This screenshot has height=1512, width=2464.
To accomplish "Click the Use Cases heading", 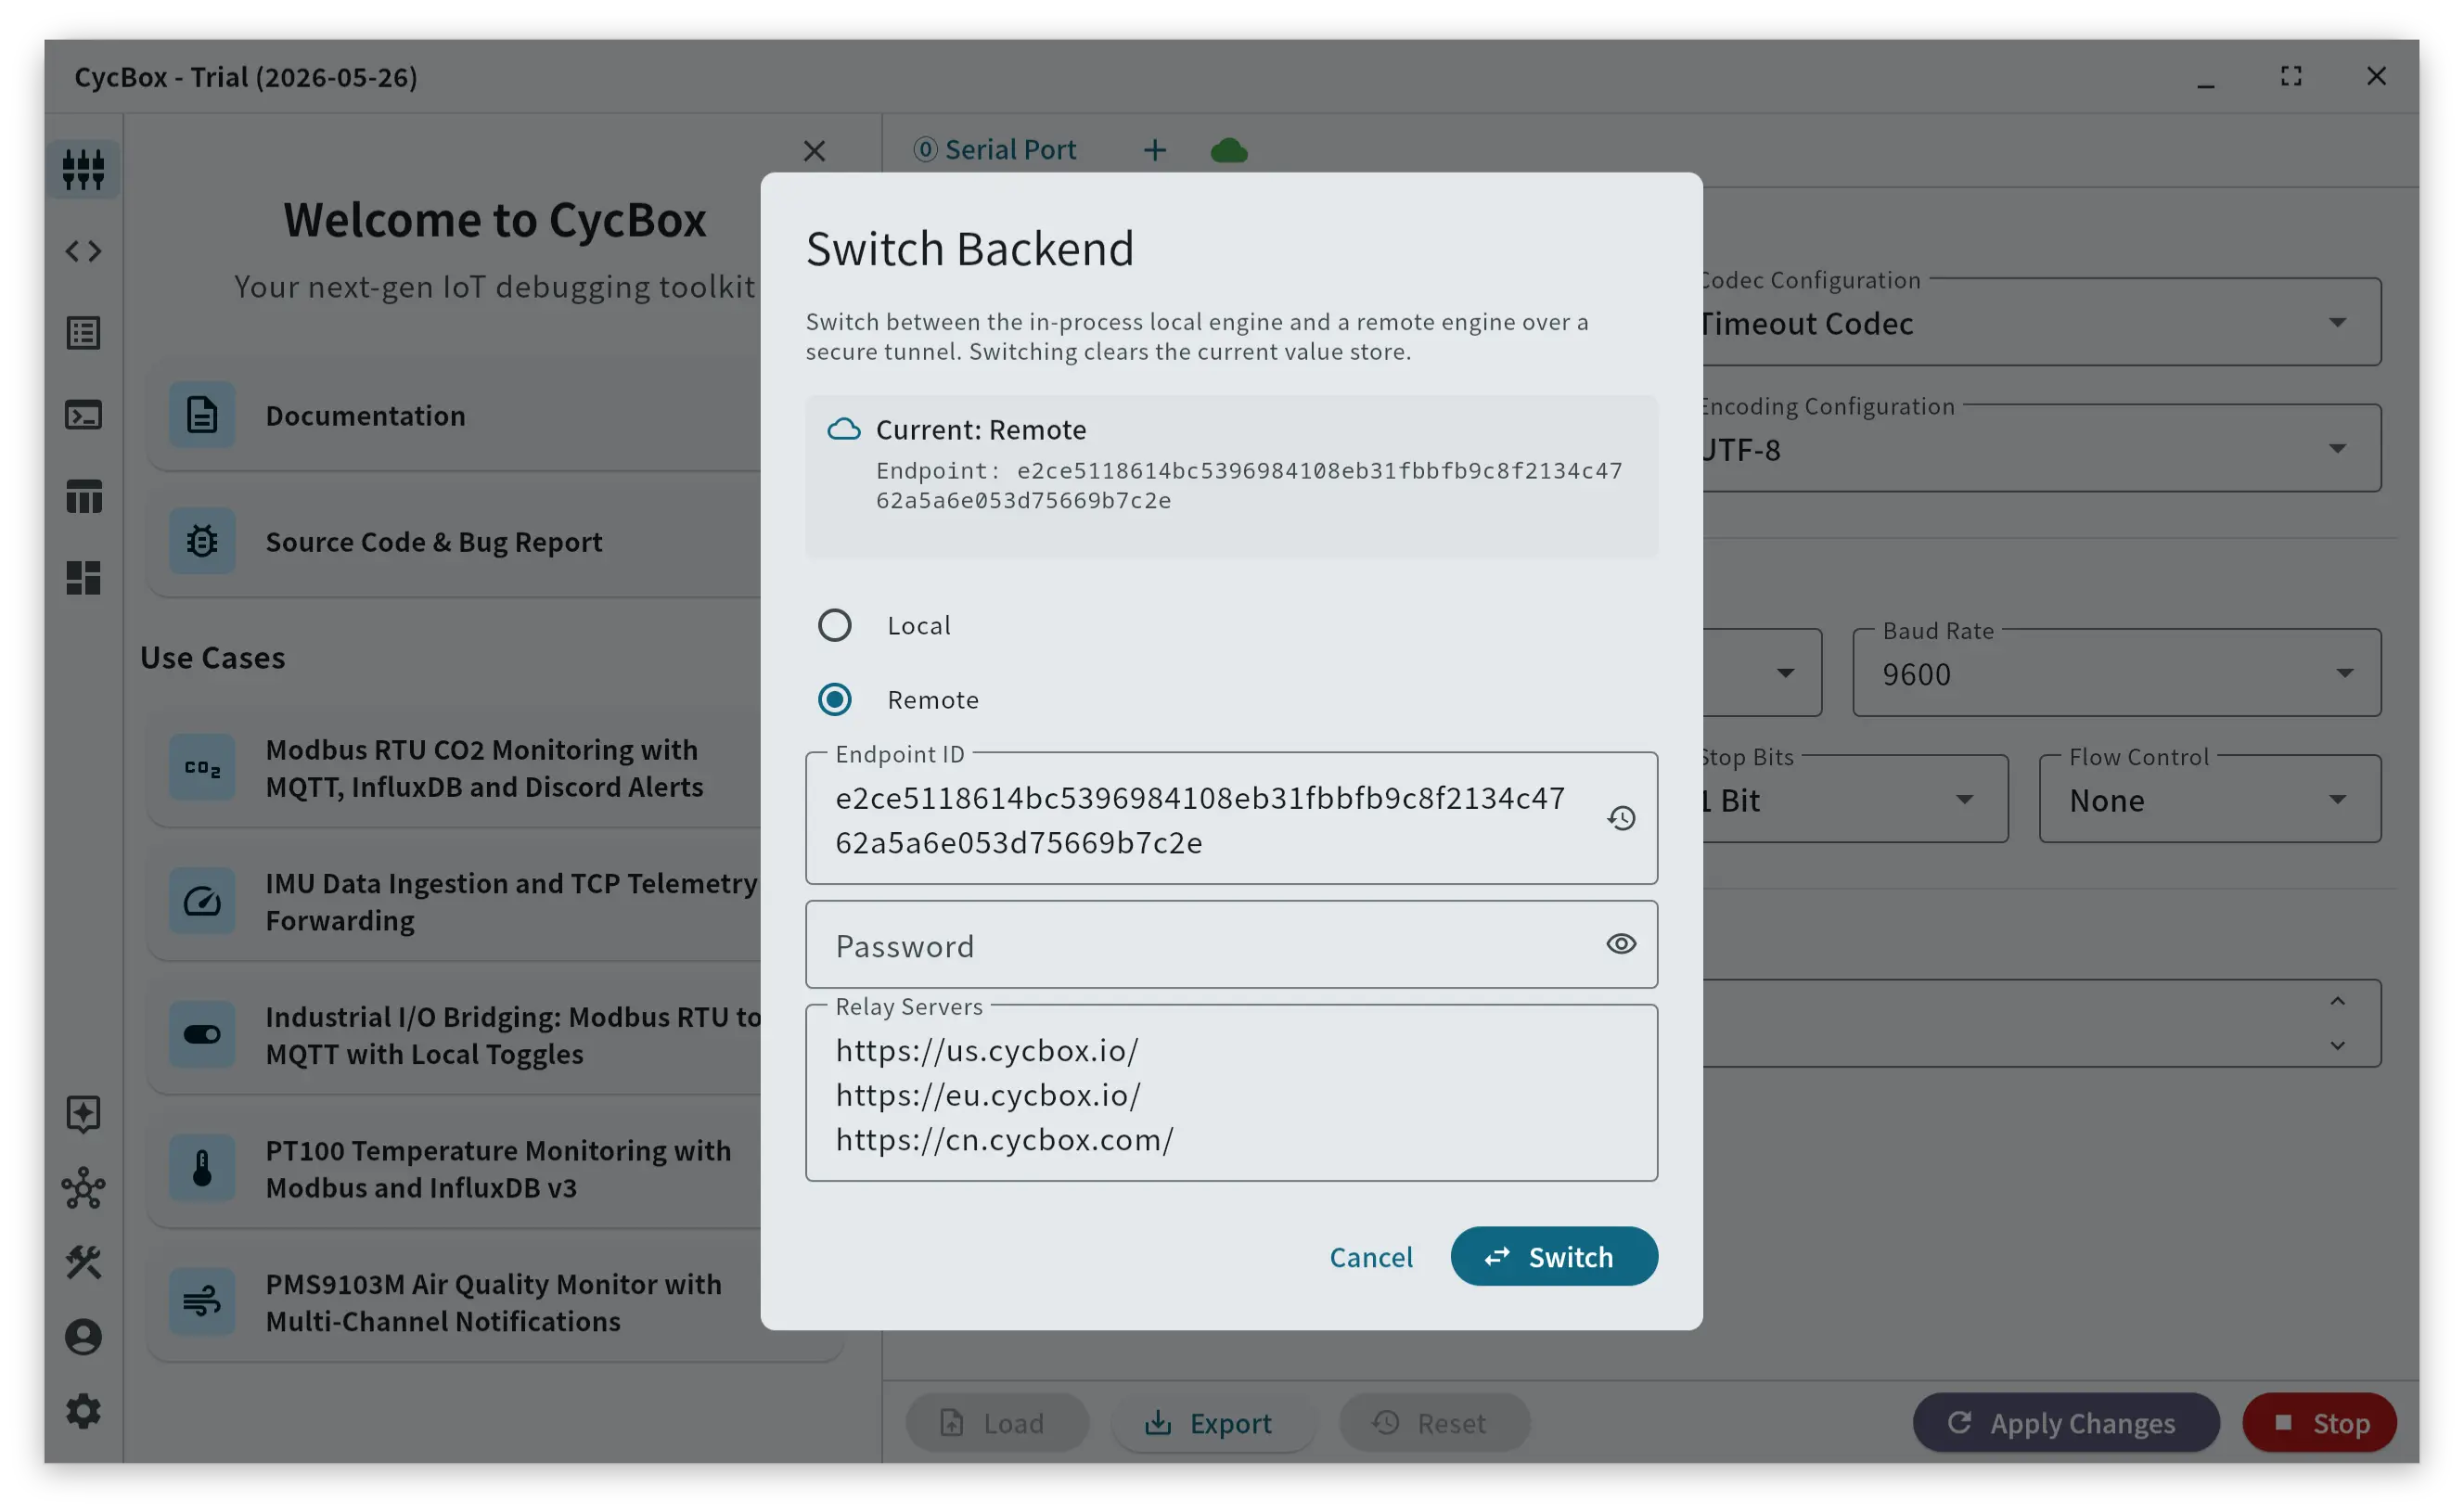I will 212,658.
